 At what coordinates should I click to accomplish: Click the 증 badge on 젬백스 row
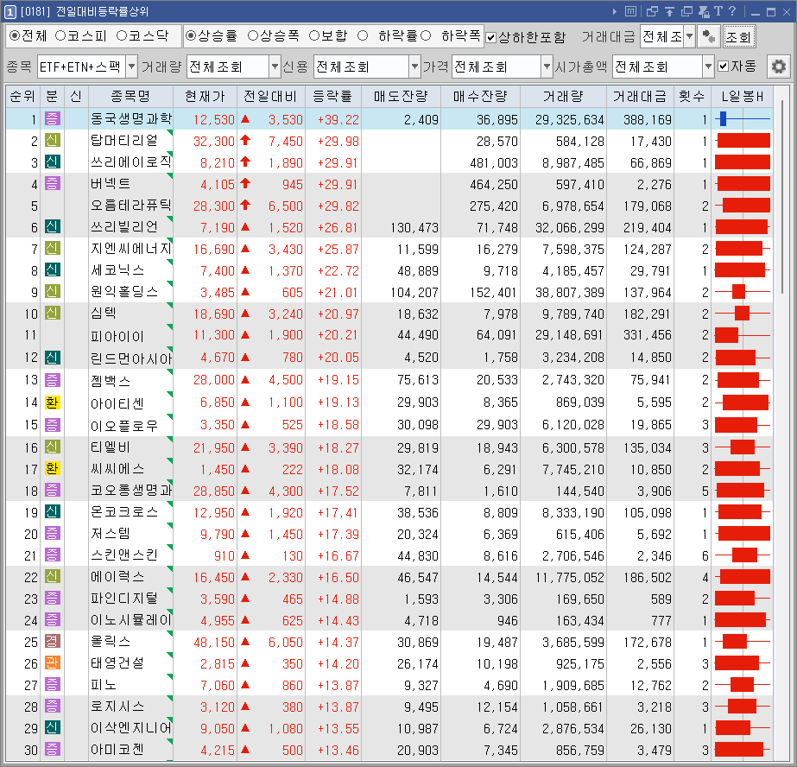[x=53, y=380]
